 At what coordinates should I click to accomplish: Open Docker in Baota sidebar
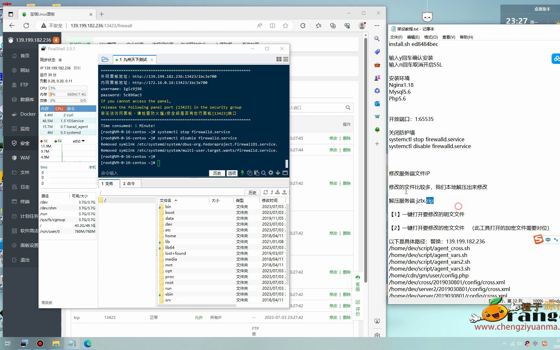click(28, 114)
